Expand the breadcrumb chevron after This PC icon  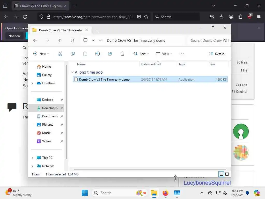click(93, 40)
